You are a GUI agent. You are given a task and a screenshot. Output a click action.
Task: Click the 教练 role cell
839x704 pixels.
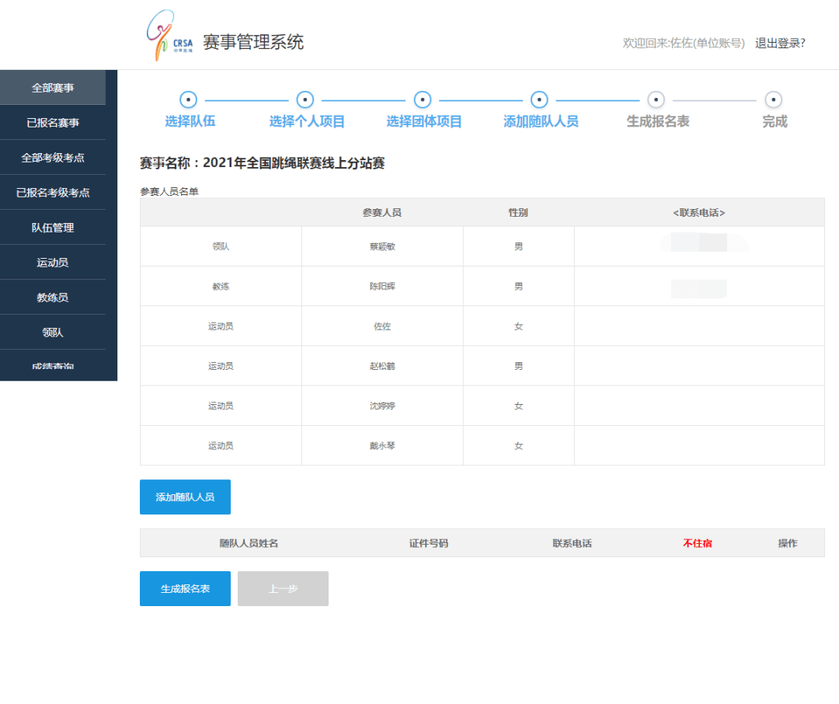(x=221, y=287)
